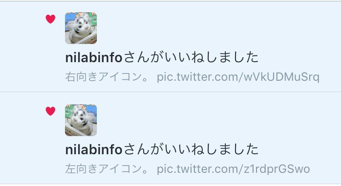
Task: Select the 右向きアイコン。 tweet text
Action: pyautogui.click(x=107, y=77)
